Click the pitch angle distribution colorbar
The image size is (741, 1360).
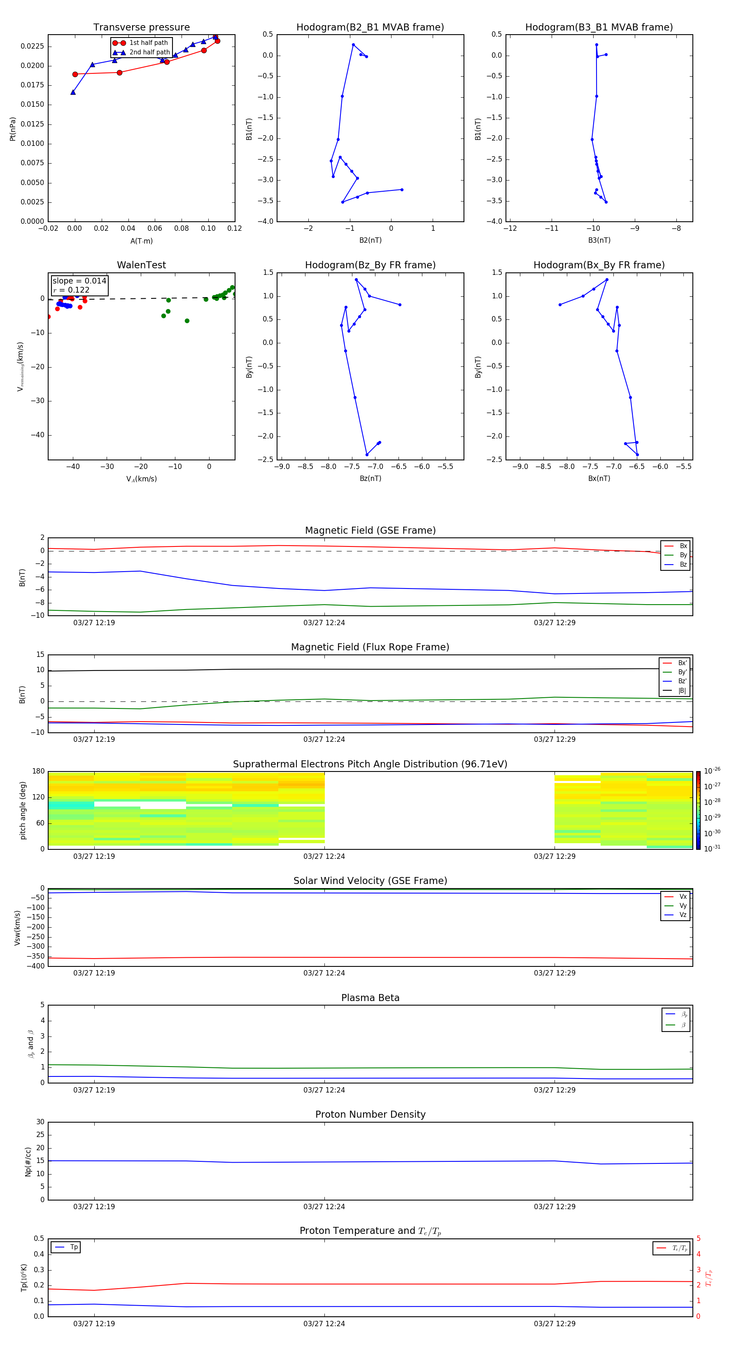tap(698, 810)
